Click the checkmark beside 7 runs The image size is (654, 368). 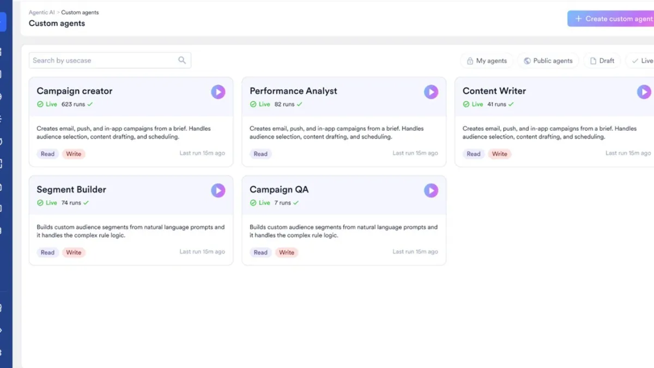click(x=296, y=203)
